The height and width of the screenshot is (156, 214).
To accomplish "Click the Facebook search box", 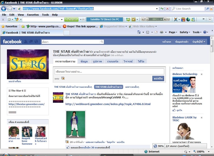I will click(x=71, y=42).
